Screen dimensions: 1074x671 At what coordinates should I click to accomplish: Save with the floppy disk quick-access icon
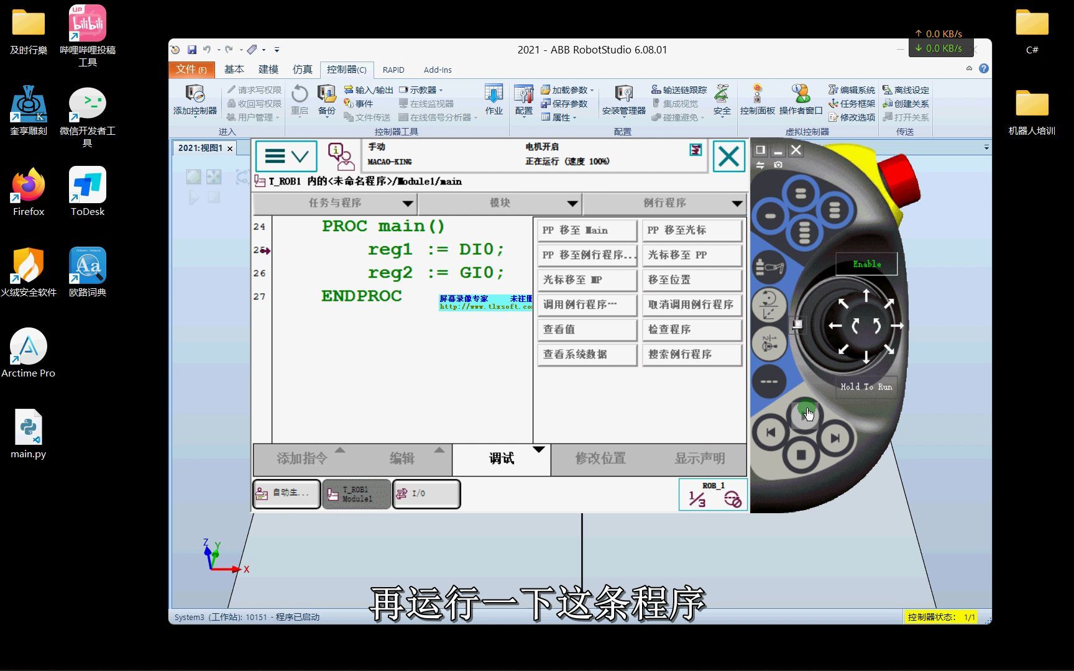tap(192, 50)
